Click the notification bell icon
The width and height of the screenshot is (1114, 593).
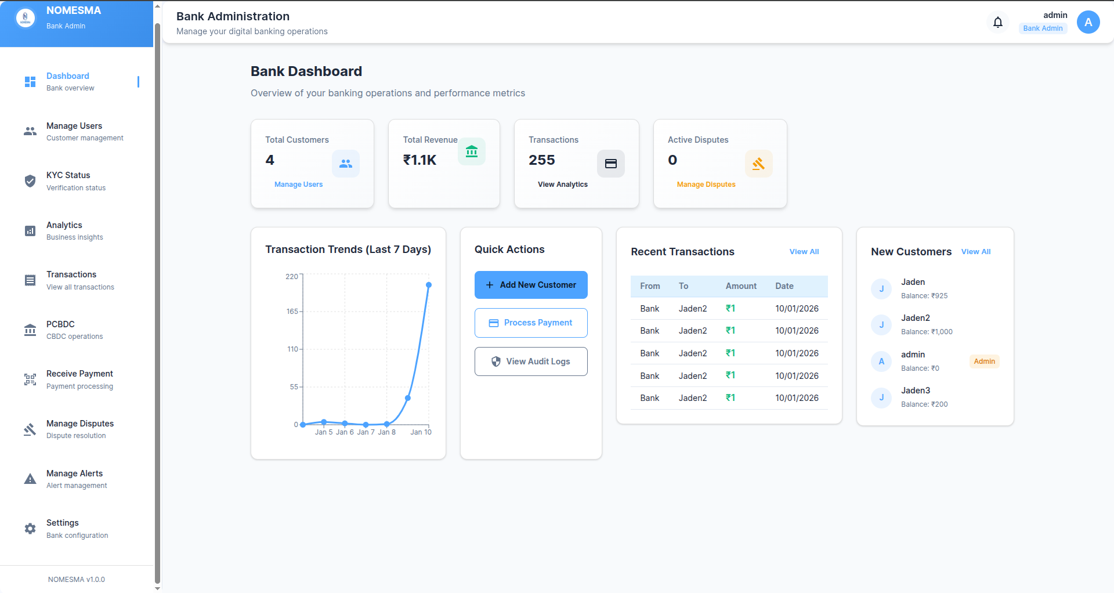(x=998, y=21)
